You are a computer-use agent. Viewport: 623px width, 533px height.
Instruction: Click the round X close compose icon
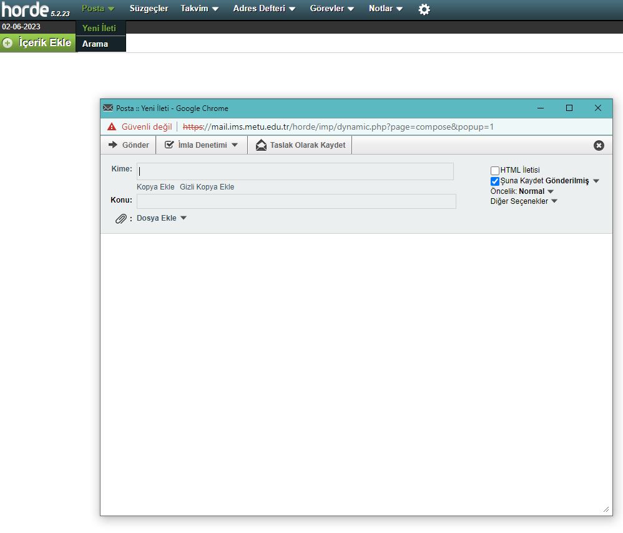[x=599, y=145]
